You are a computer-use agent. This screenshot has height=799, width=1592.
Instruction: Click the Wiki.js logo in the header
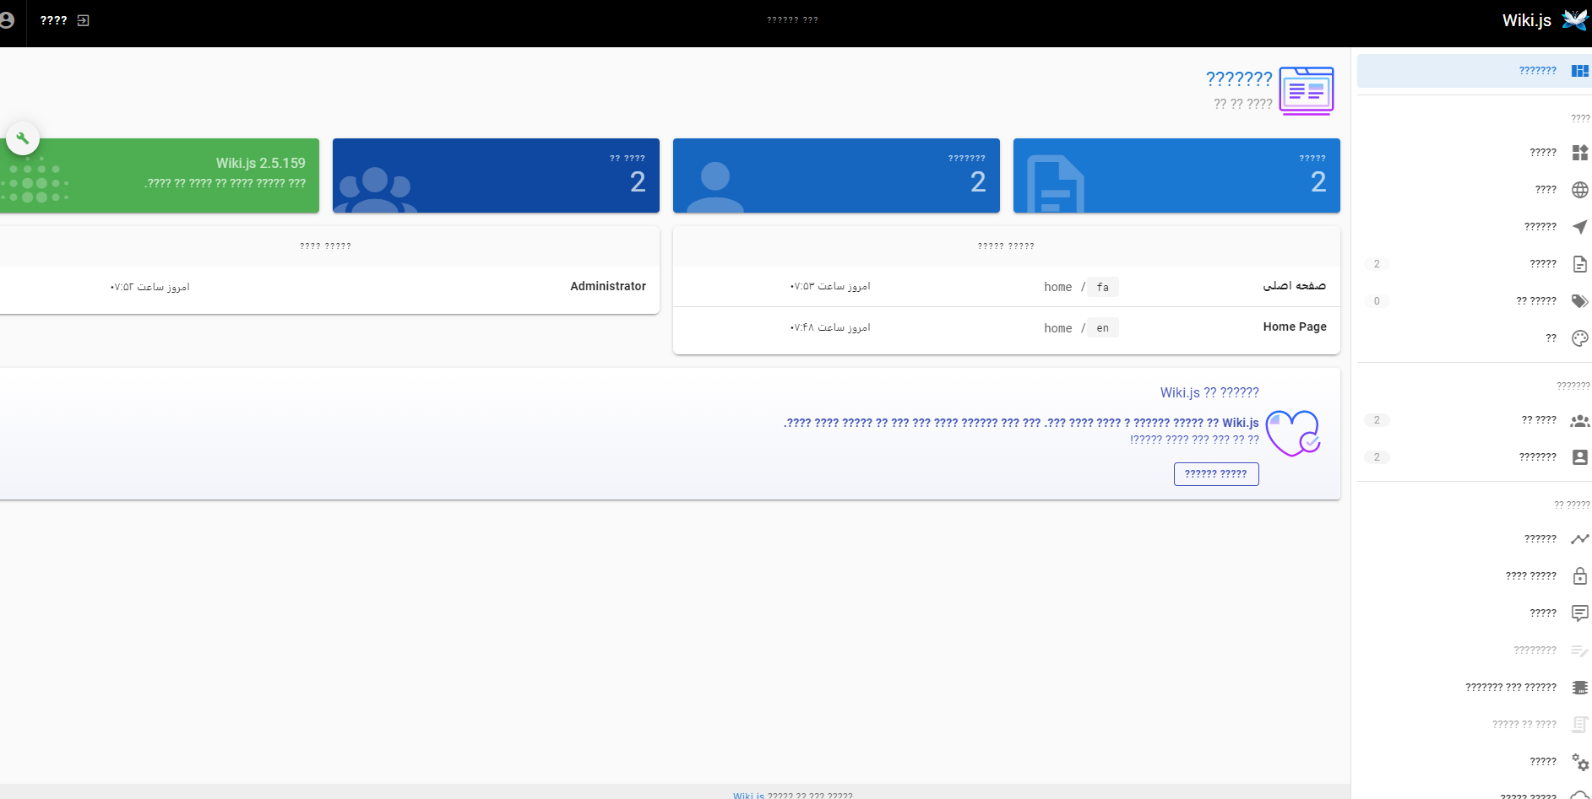pyautogui.click(x=1574, y=20)
